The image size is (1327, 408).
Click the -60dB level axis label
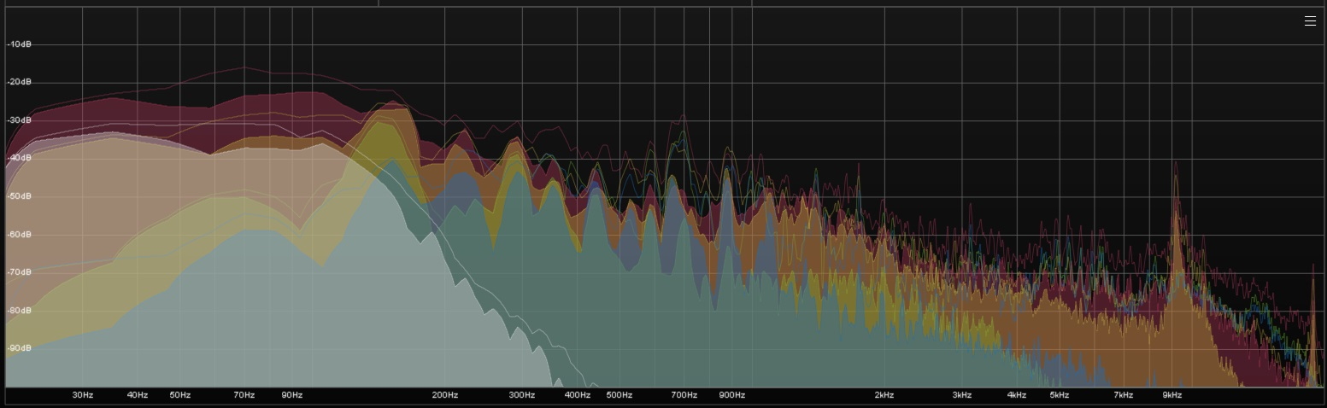[19, 234]
